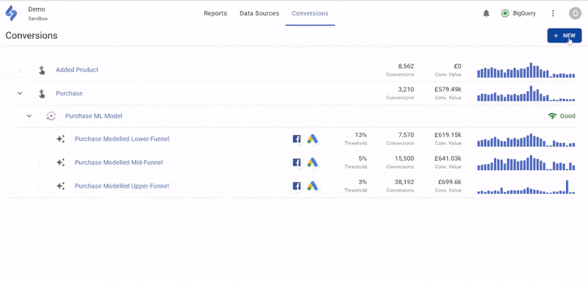Screen dimensions: 588x281
Task: Click the £619.15k conversion value
Action: click(x=448, y=135)
